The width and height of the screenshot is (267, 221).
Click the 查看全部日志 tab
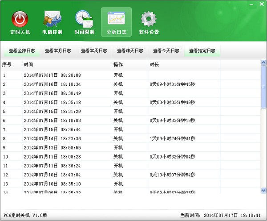22,51
